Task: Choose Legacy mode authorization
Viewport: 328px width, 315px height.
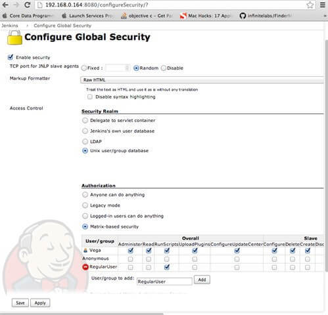Action: click(x=85, y=205)
